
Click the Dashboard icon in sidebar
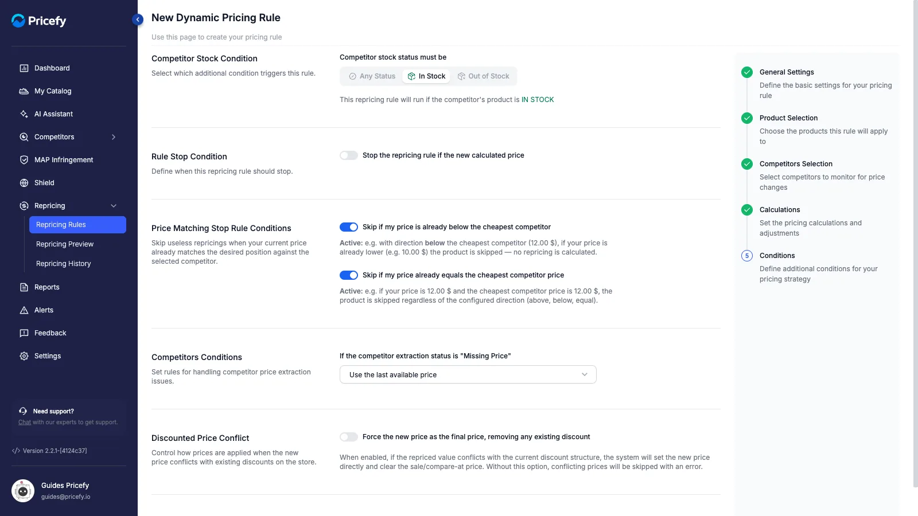tap(24, 68)
